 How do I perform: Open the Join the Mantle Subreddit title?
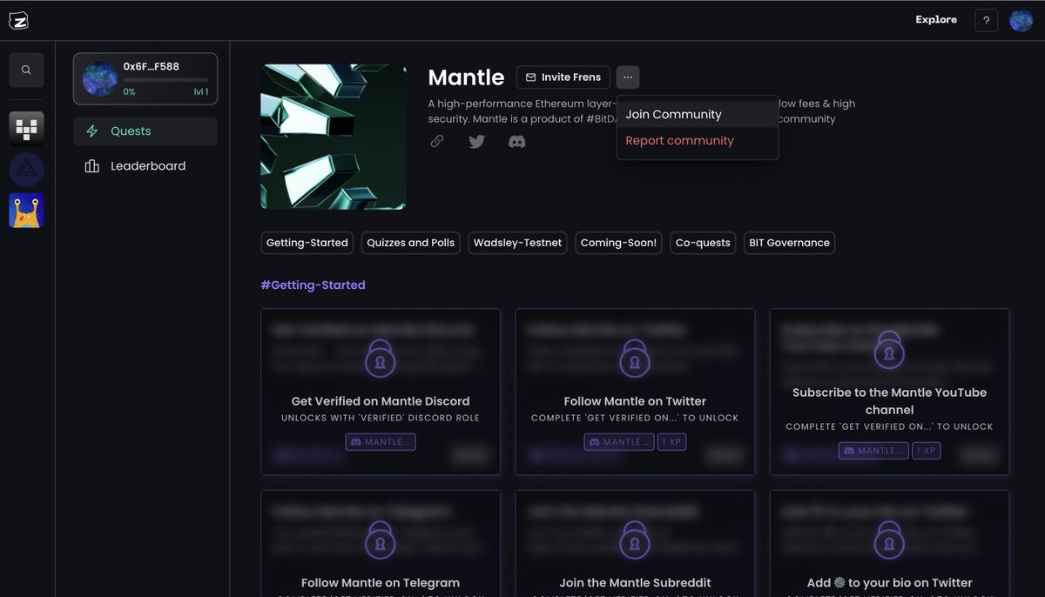(635, 583)
